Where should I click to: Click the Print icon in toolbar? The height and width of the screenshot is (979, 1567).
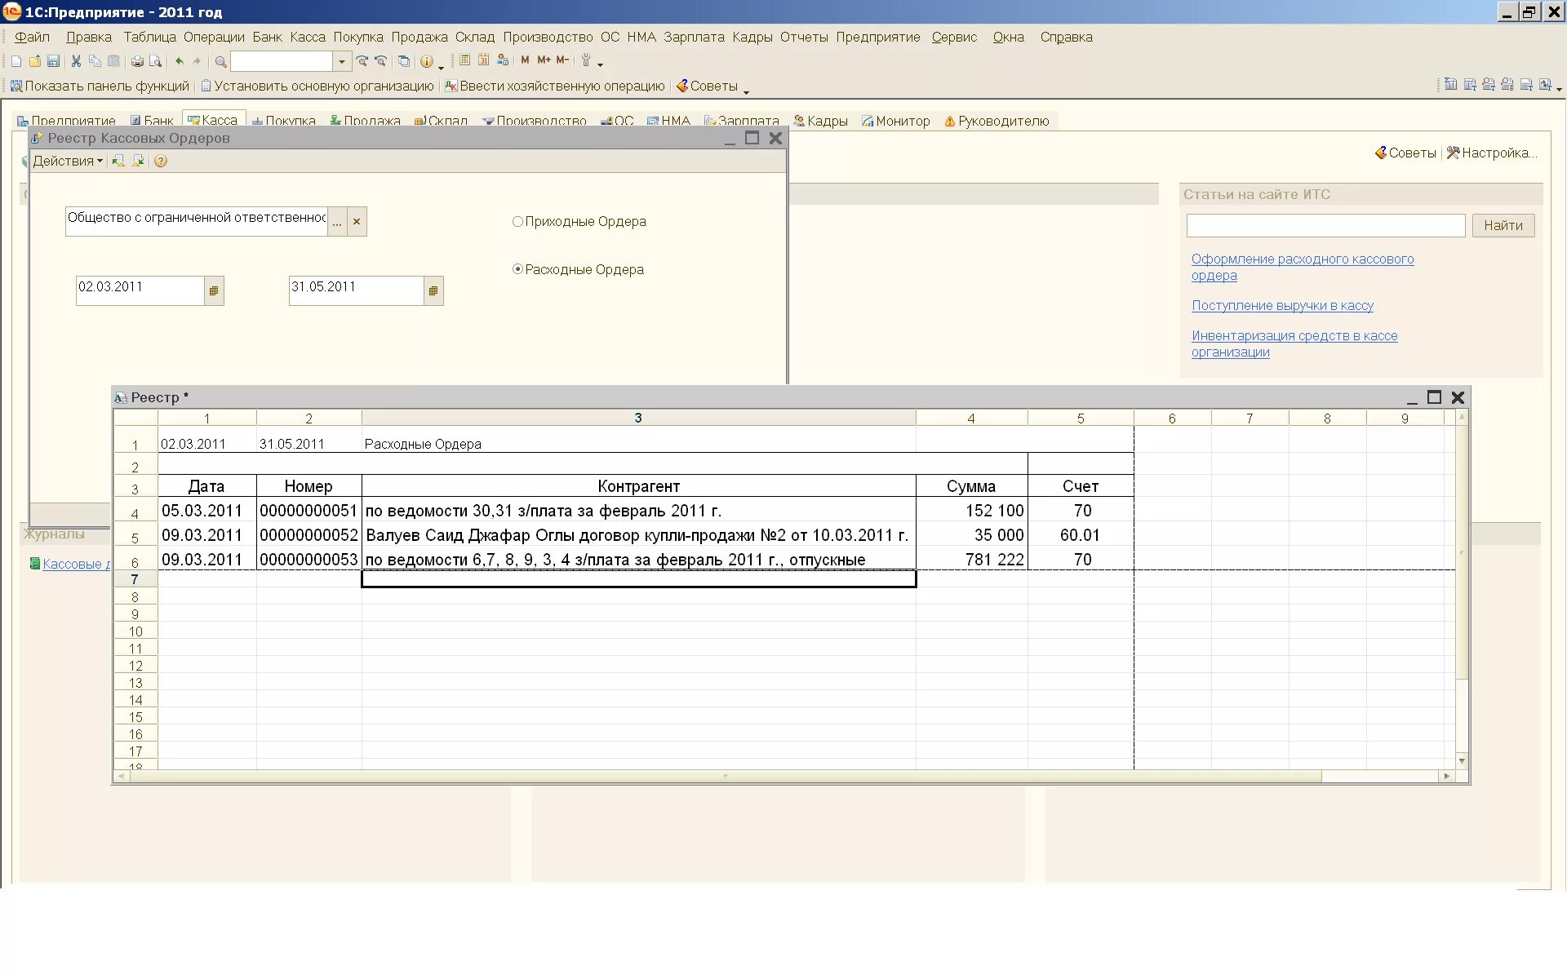pyautogui.click(x=137, y=61)
